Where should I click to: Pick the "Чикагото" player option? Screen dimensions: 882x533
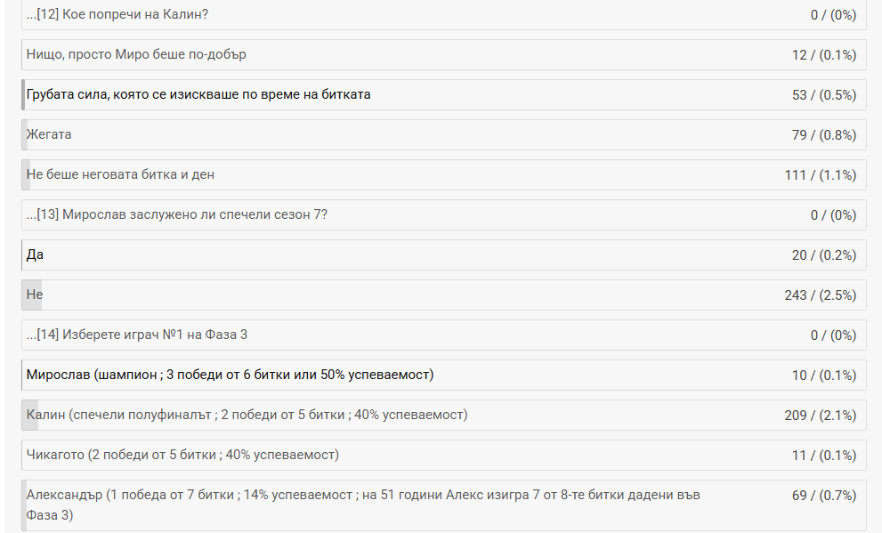click(182, 455)
